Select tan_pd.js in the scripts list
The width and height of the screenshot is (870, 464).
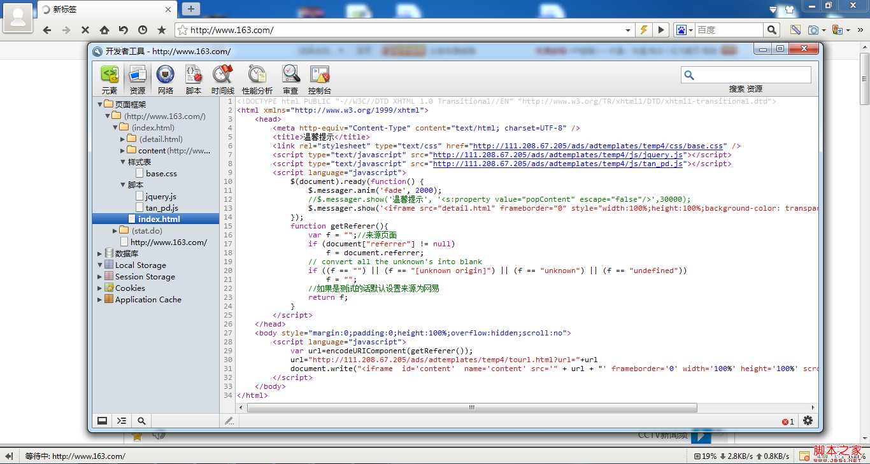[162, 207]
